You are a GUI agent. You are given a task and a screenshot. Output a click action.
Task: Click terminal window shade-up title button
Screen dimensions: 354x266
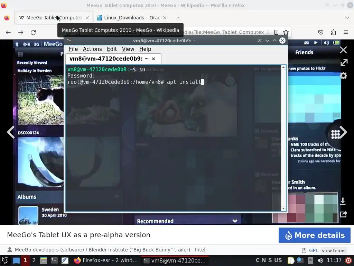[259, 41]
